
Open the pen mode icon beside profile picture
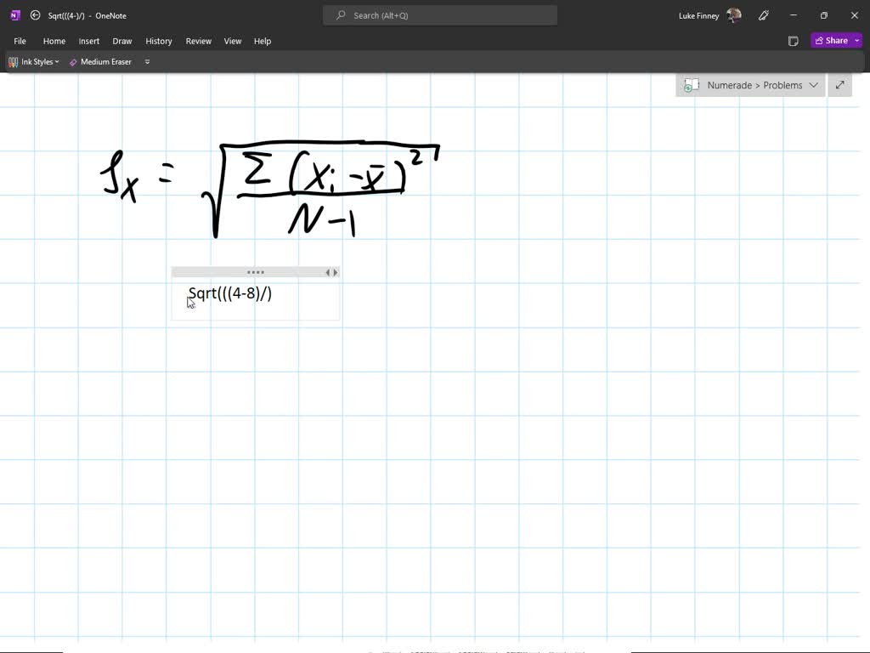click(764, 15)
